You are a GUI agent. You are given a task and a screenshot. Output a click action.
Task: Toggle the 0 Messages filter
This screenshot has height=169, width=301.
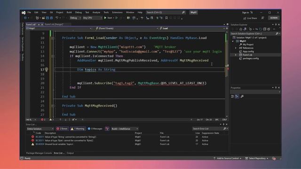point(95,129)
